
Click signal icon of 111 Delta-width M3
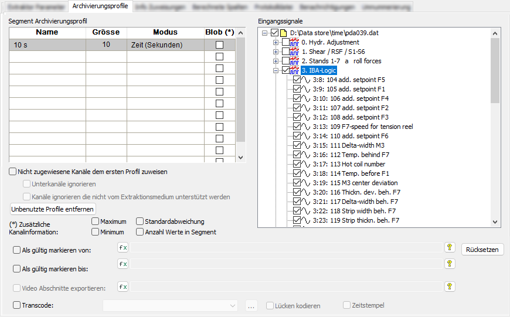tap(306, 146)
